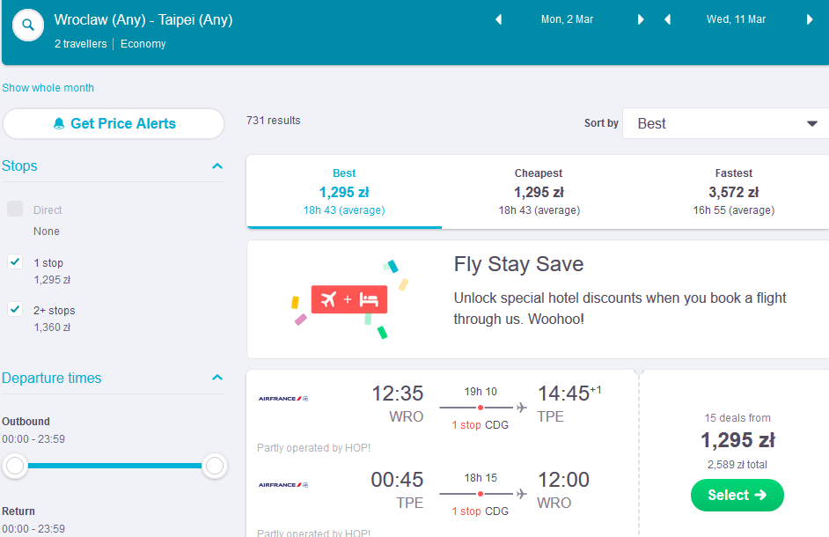Advance return date past Wed, 11 Mar

(810, 19)
